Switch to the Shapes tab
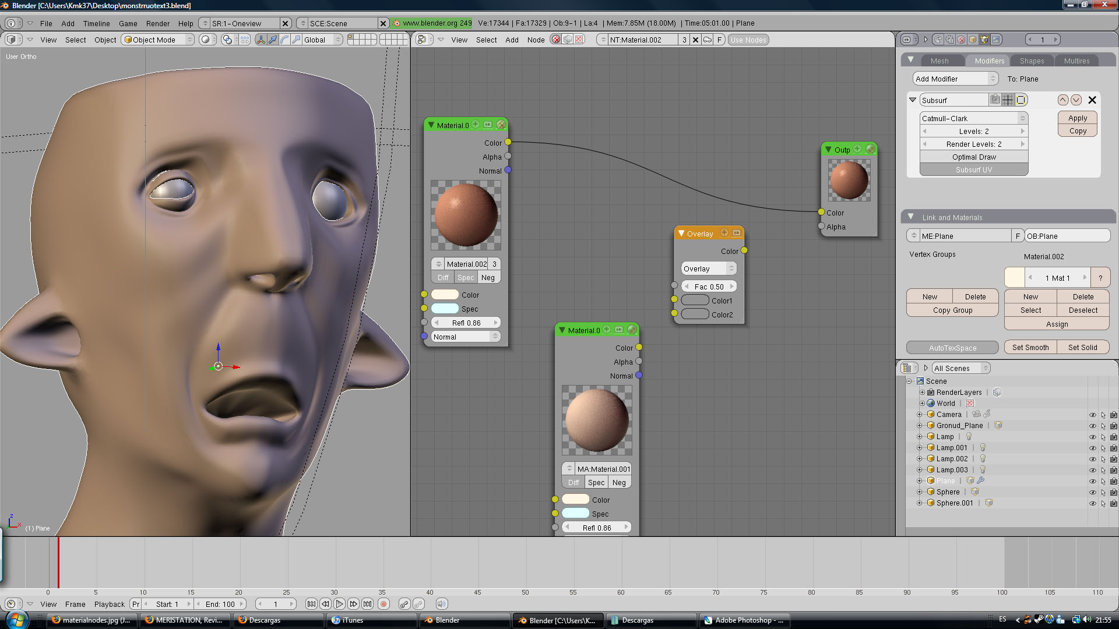 click(1032, 61)
